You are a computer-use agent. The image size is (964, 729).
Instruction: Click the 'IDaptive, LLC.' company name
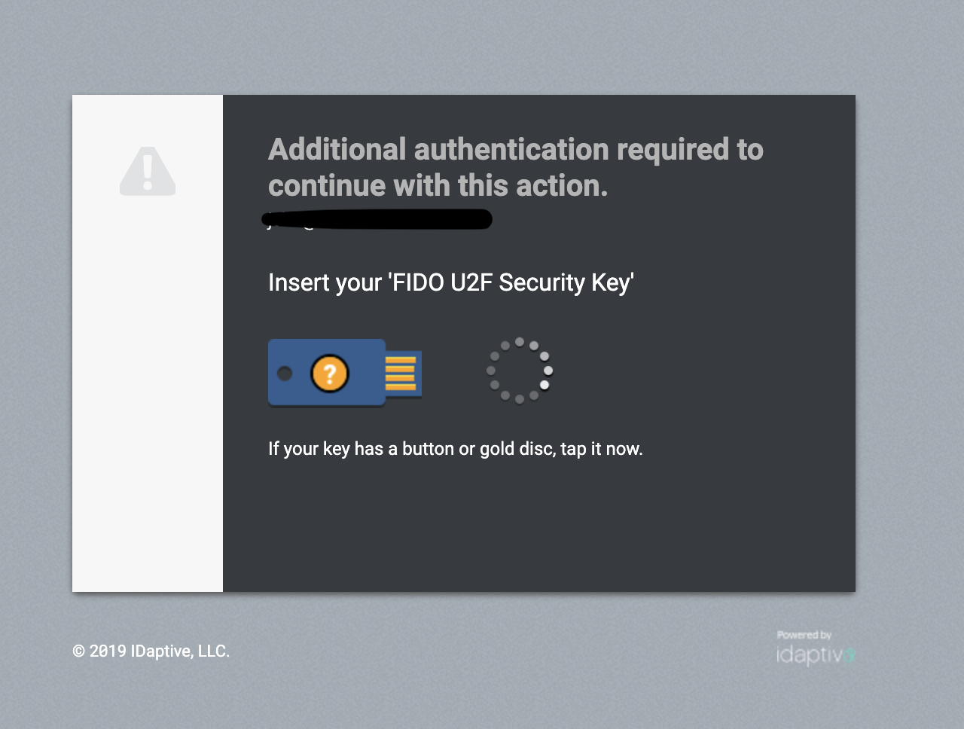coord(180,651)
